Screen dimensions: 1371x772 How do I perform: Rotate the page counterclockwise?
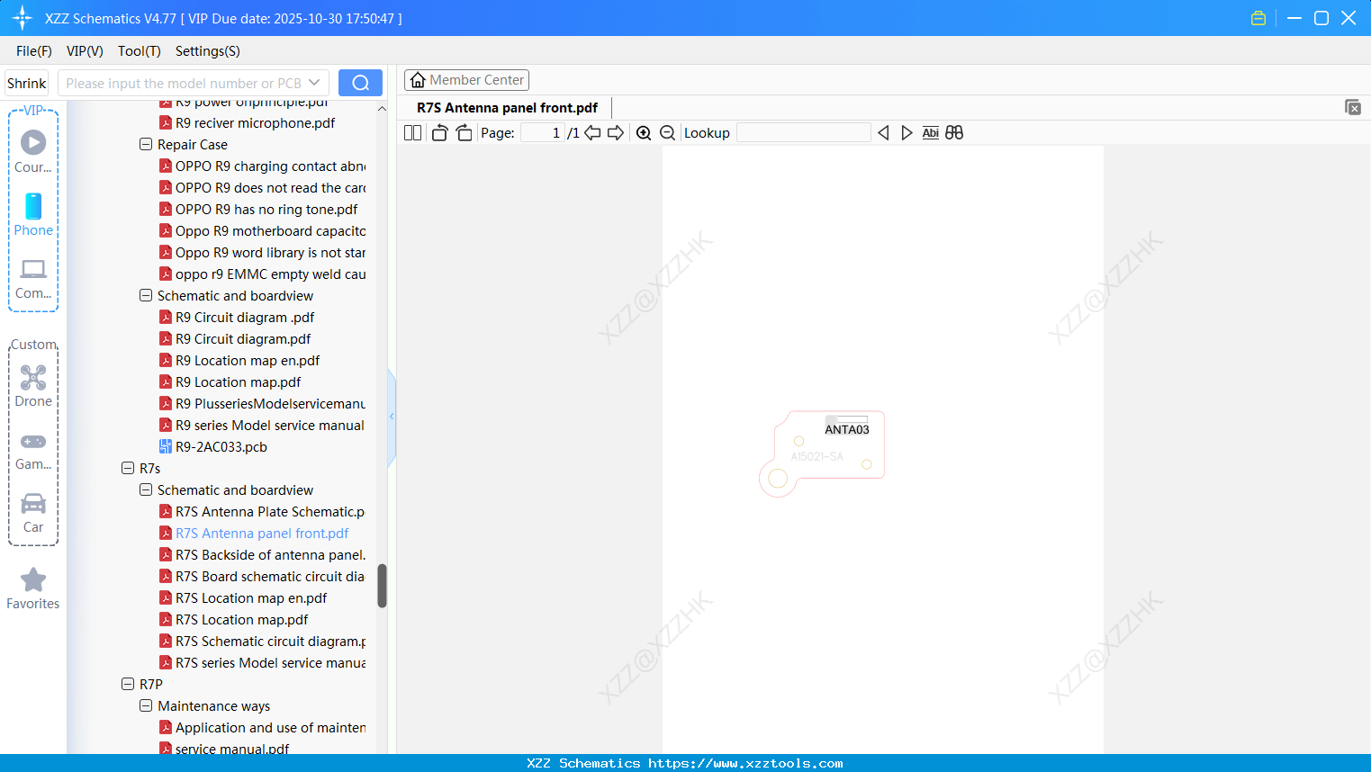click(x=439, y=133)
